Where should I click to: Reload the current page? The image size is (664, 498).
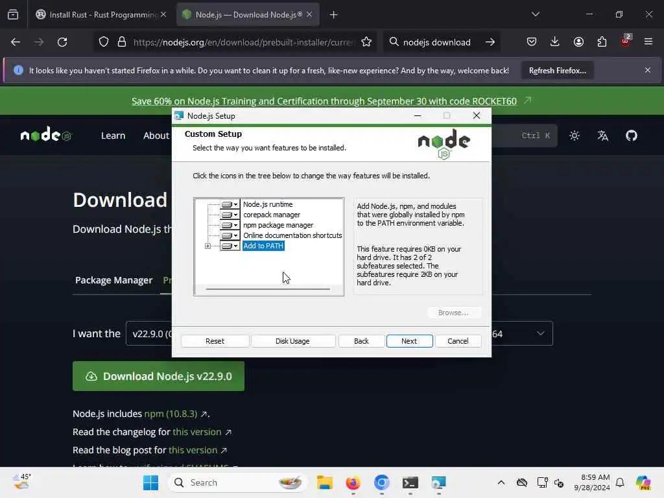tap(62, 42)
